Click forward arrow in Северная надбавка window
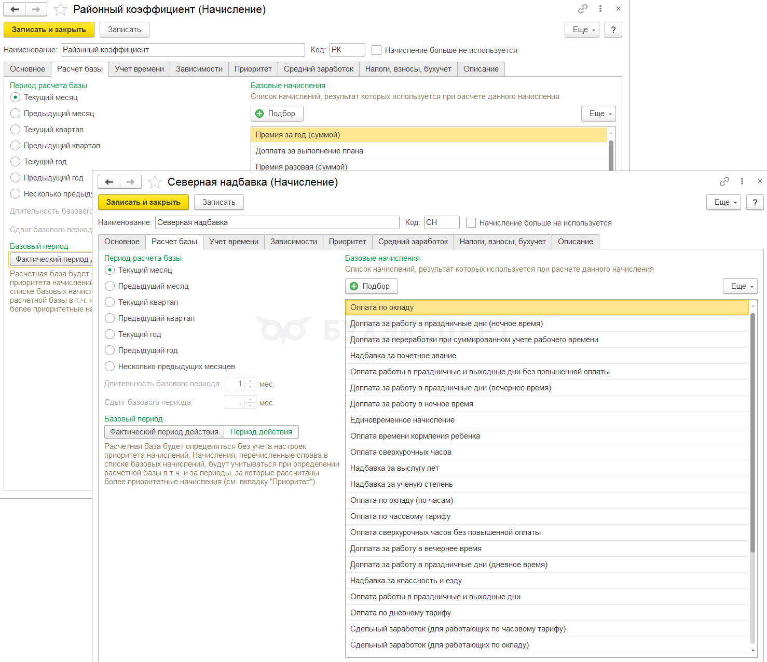Image resolution: width=767 pixels, height=662 pixels. 130,182
